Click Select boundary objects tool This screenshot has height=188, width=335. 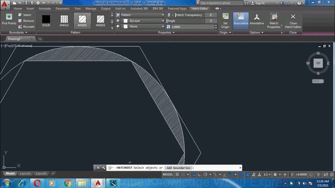(25, 15)
